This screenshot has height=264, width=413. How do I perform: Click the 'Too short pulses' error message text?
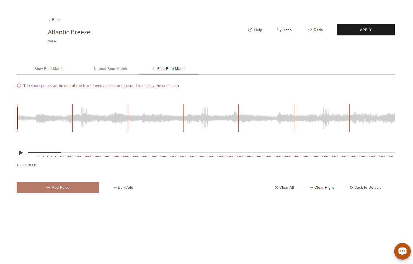click(x=101, y=86)
